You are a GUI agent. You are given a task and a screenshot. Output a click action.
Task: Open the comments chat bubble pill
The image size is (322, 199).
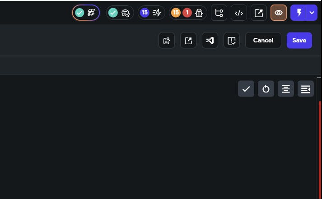[x=120, y=13]
